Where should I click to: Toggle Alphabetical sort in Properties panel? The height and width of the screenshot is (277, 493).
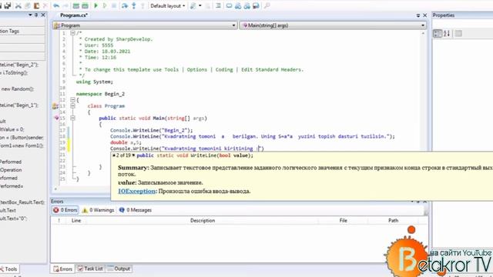(x=447, y=33)
